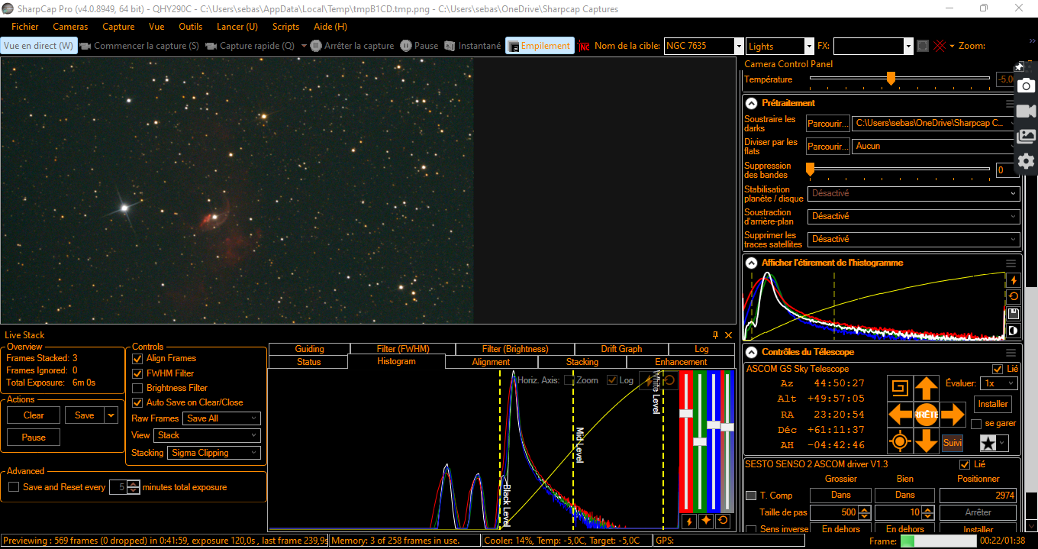Save the display histogram stretch settings
The width and height of the screenshot is (1038, 549).
tap(1014, 314)
